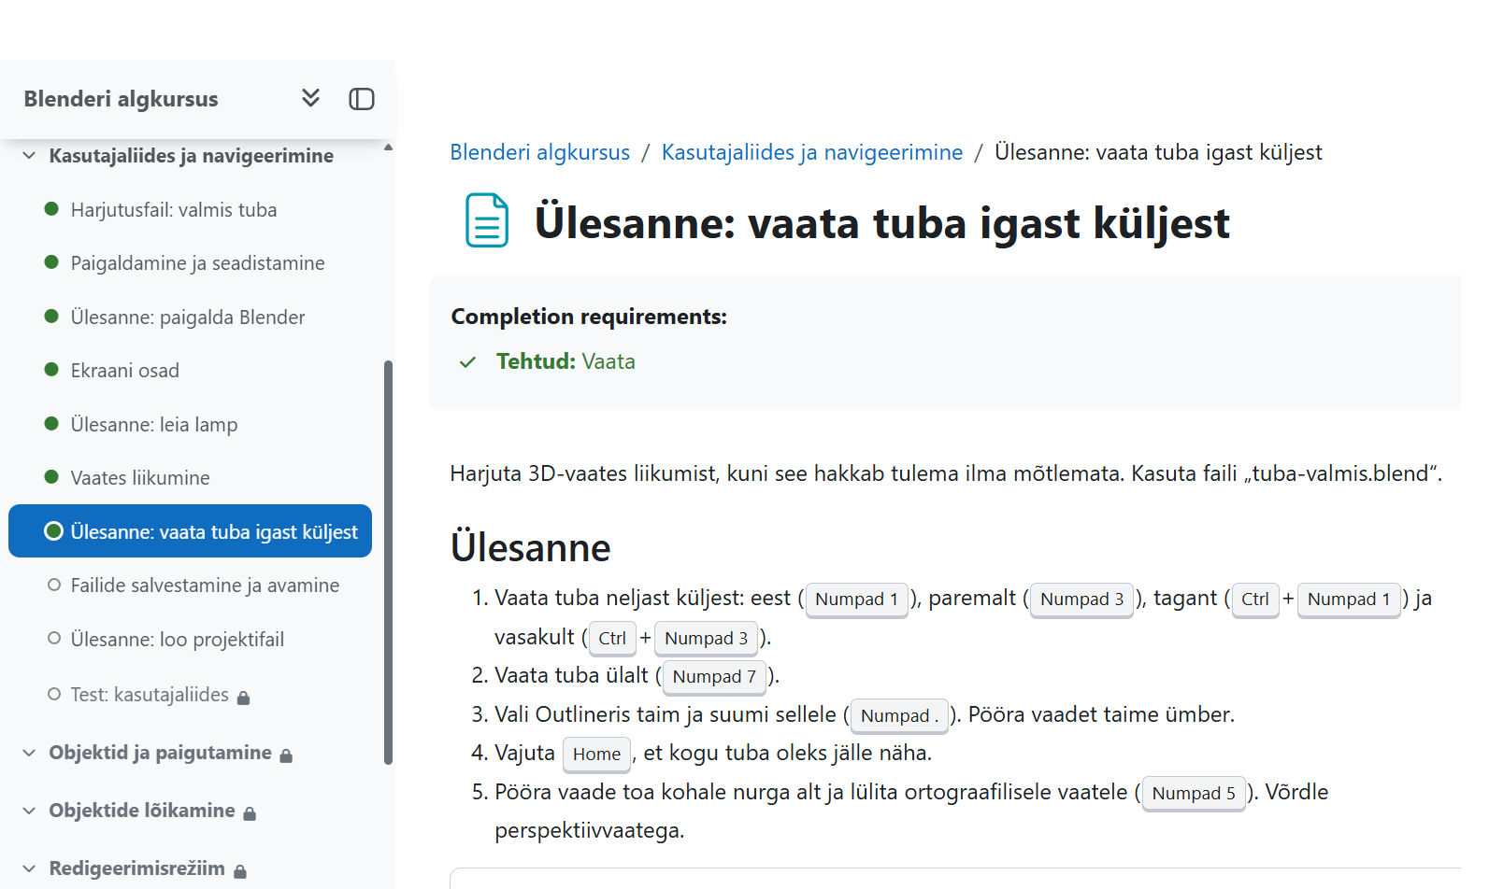Click empty completion circle for Failide salvestamine
Image resolution: width=1489 pixels, height=889 pixels.
tap(54, 585)
